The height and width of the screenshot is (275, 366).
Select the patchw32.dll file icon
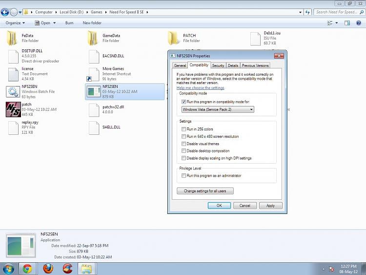pyautogui.click(x=94, y=110)
